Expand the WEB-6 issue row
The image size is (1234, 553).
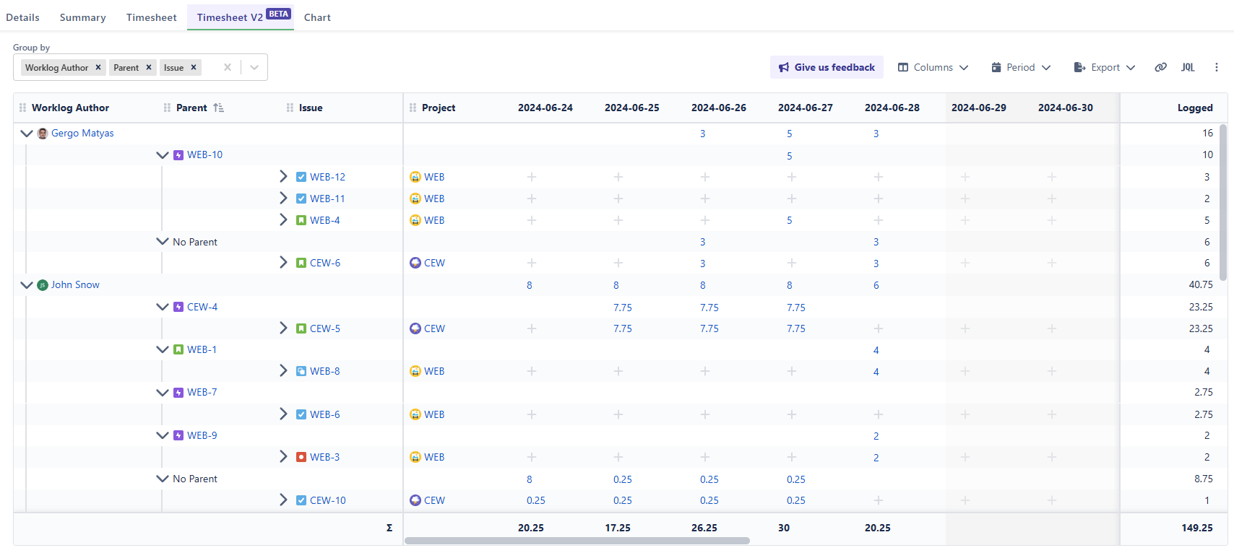(283, 414)
